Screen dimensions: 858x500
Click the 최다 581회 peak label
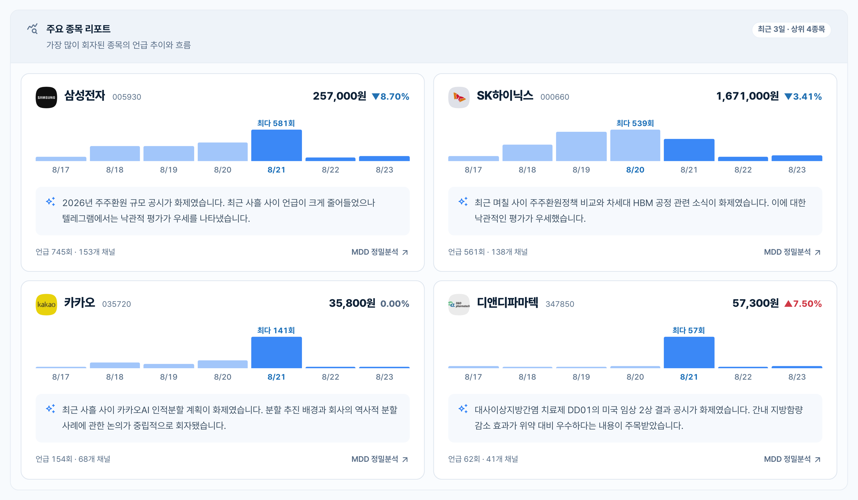(276, 123)
